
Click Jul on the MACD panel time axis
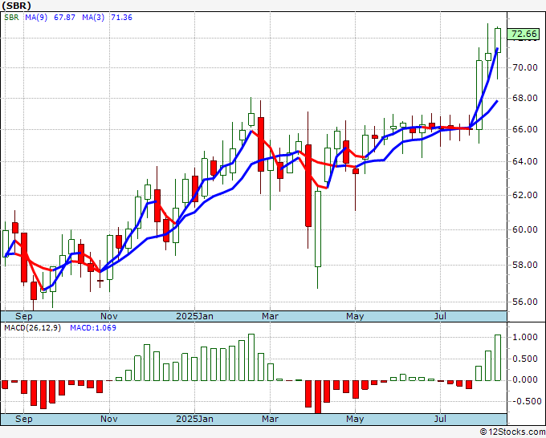click(441, 419)
